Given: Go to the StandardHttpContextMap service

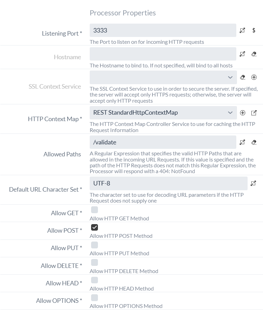Looking at the screenshot, I should tap(254, 113).
